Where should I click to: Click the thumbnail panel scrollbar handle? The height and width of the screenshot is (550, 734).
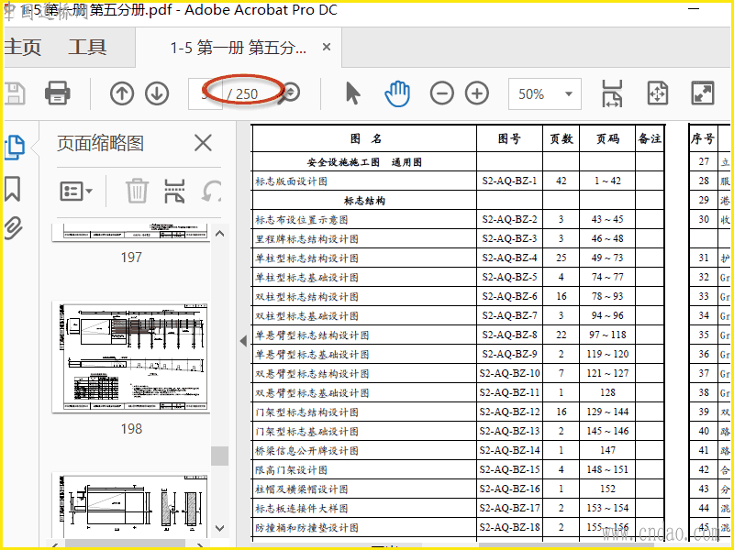point(219,456)
